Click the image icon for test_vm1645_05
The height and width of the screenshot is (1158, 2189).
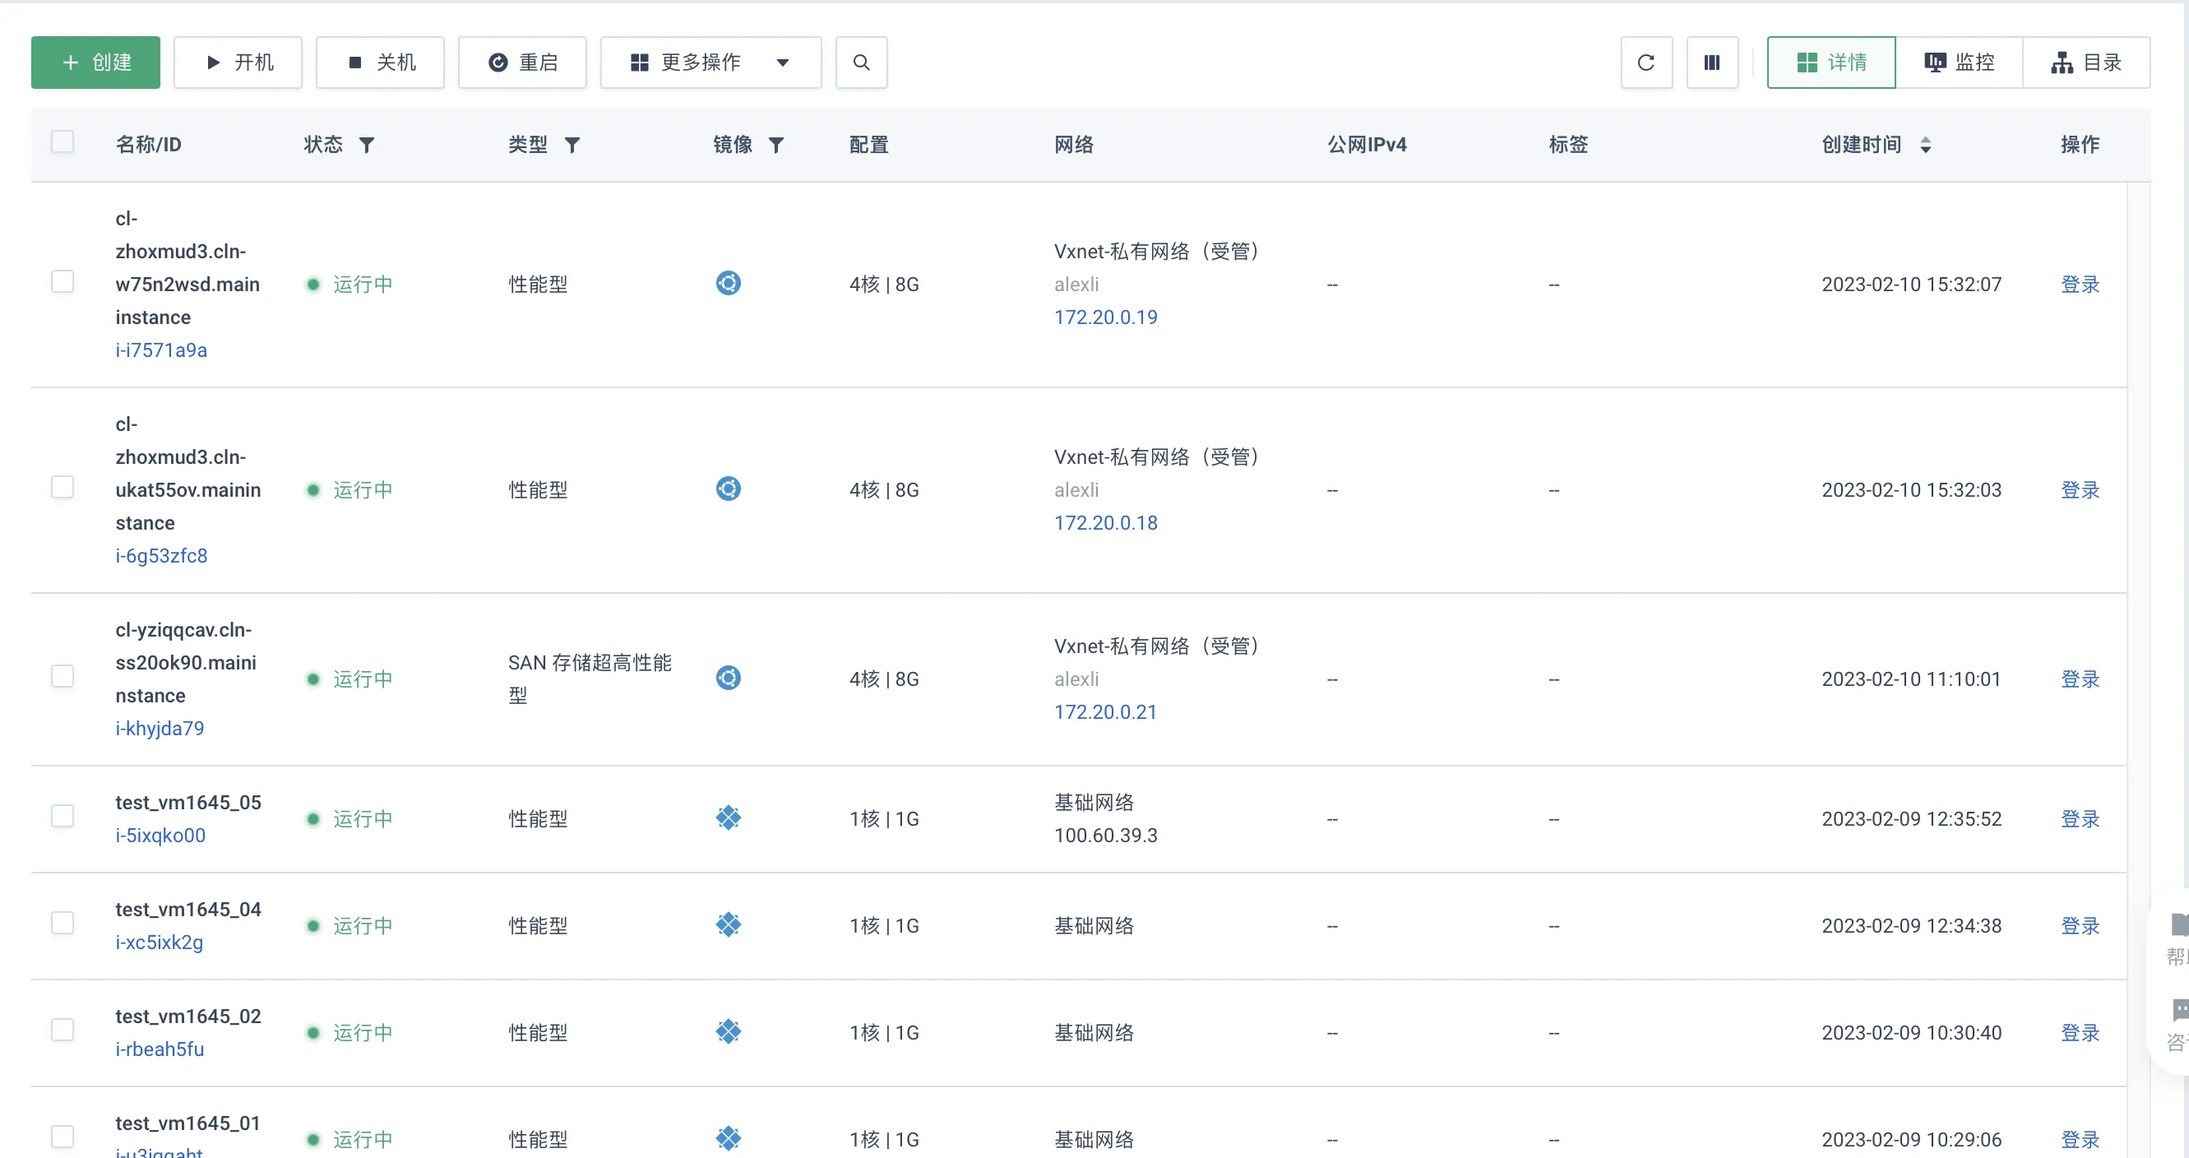click(729, 818)
